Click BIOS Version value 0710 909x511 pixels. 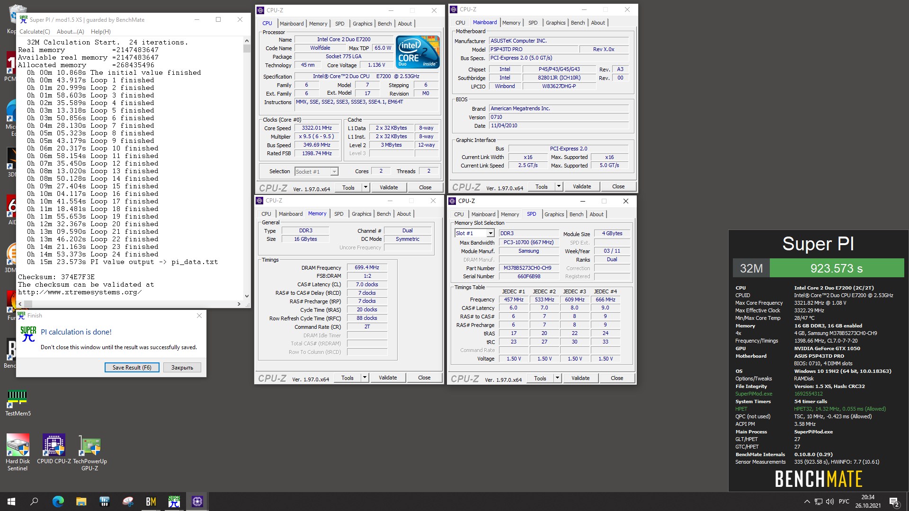[x=559, y=117]
